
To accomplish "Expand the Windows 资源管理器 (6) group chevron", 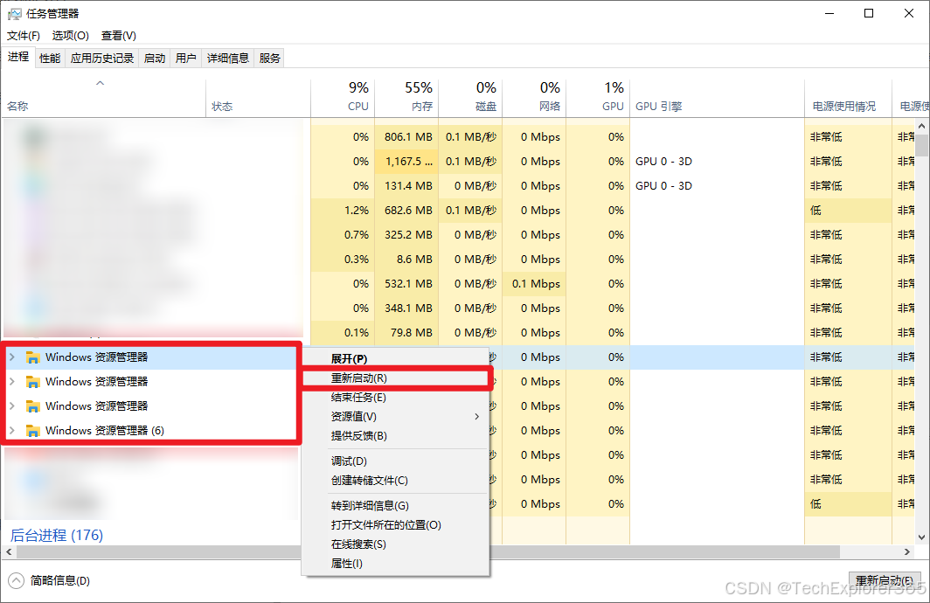I will click(12, 431).
